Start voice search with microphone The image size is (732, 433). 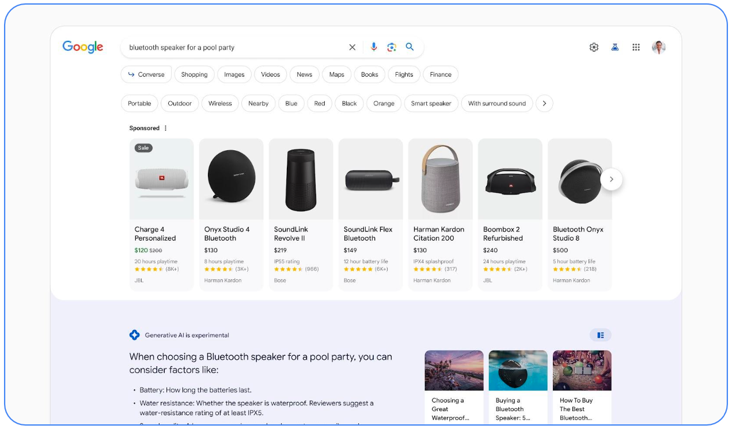(374, 47)
